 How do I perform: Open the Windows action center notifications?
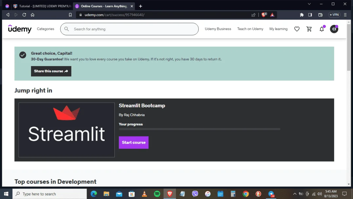pos(344,194)
